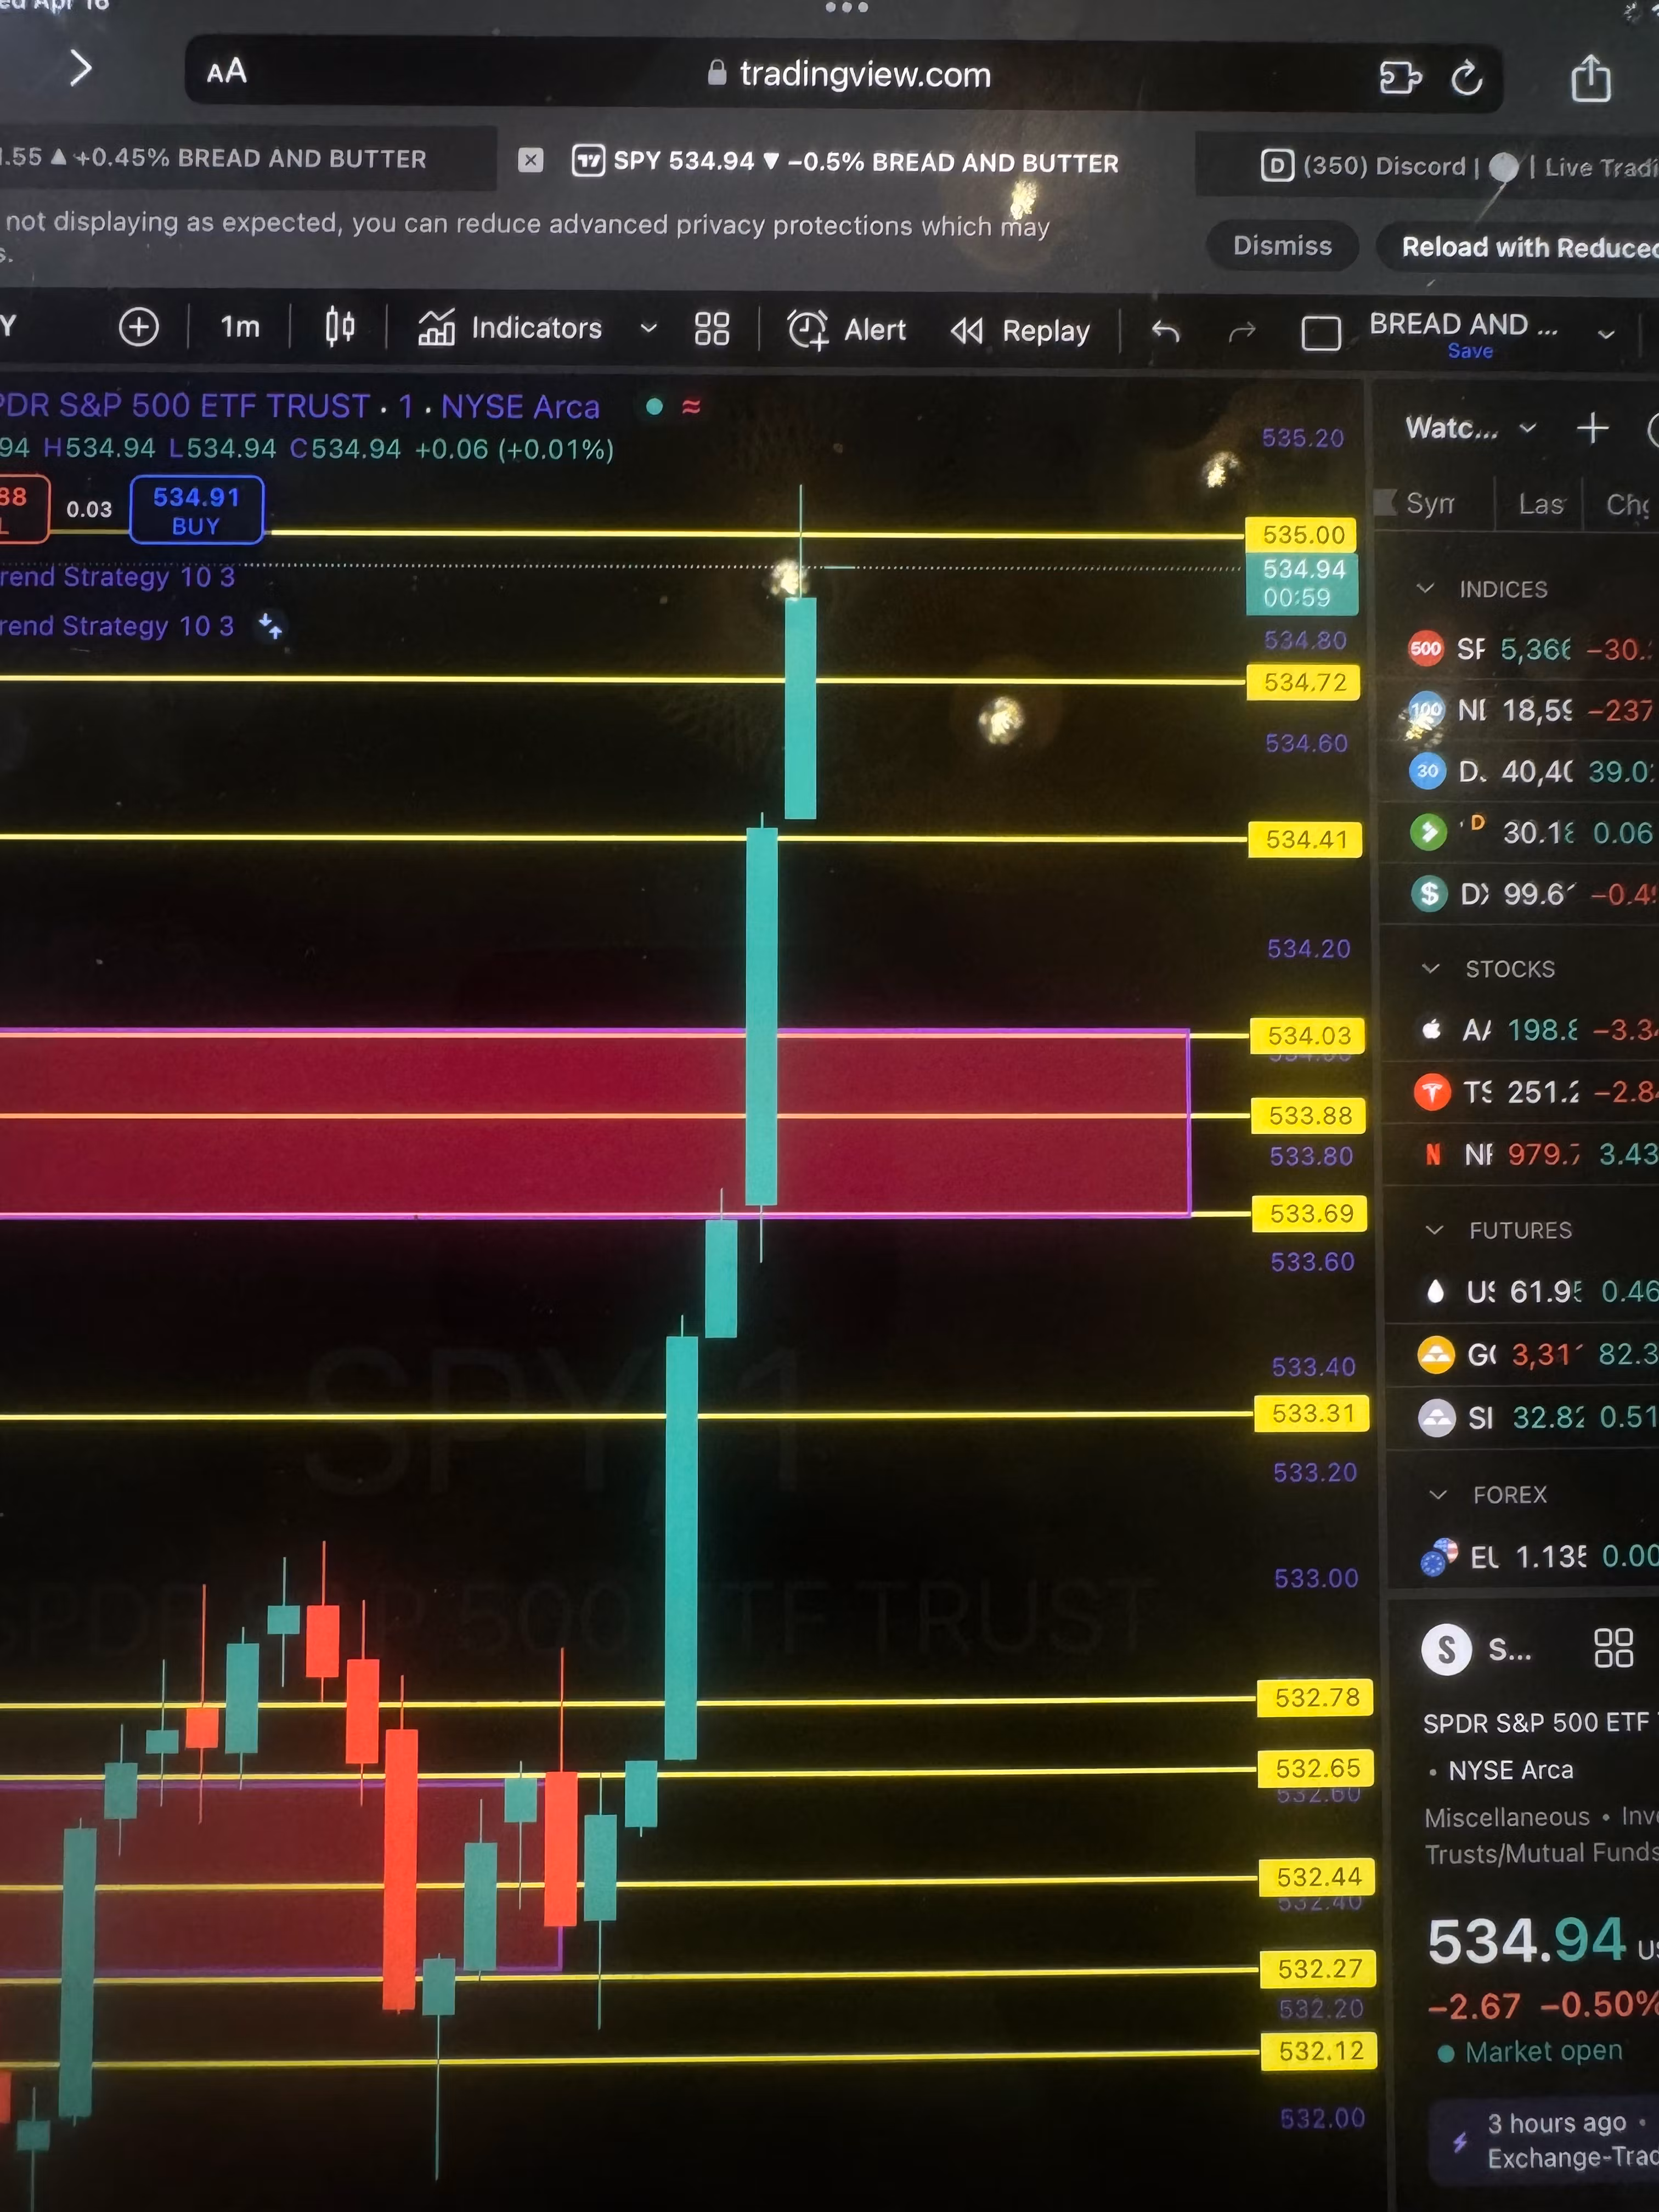Click the Safari reload page icon

[x=1466, y=78]
